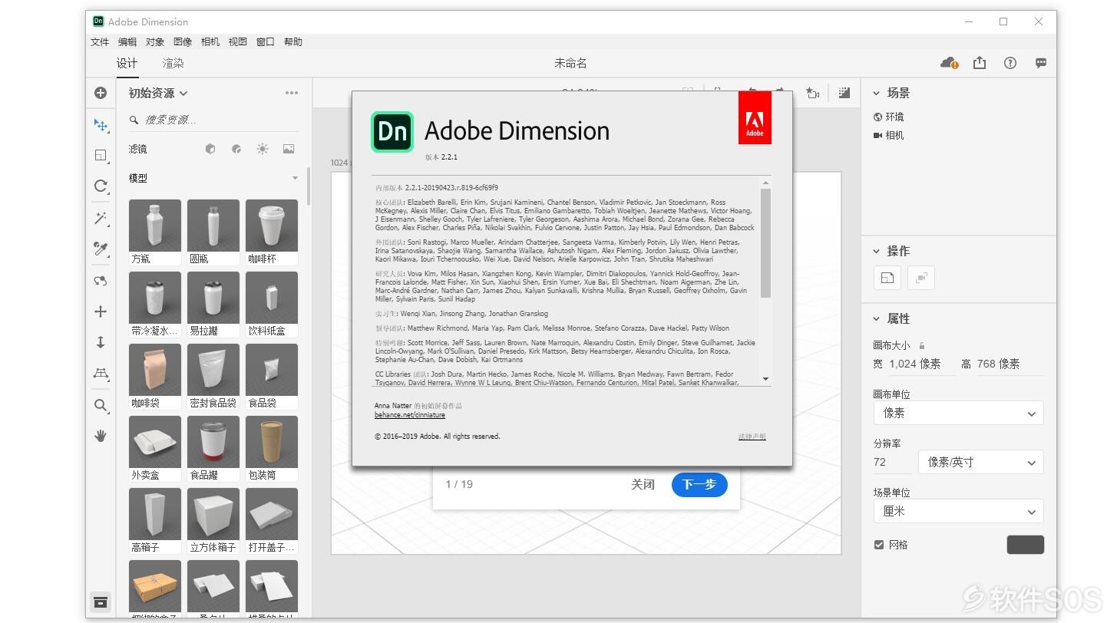The image size is (1117, 623).
Task: Open the 像素/英寸 resolution unit dropdown
Action: pyautogui.click(x=980, y=462)
